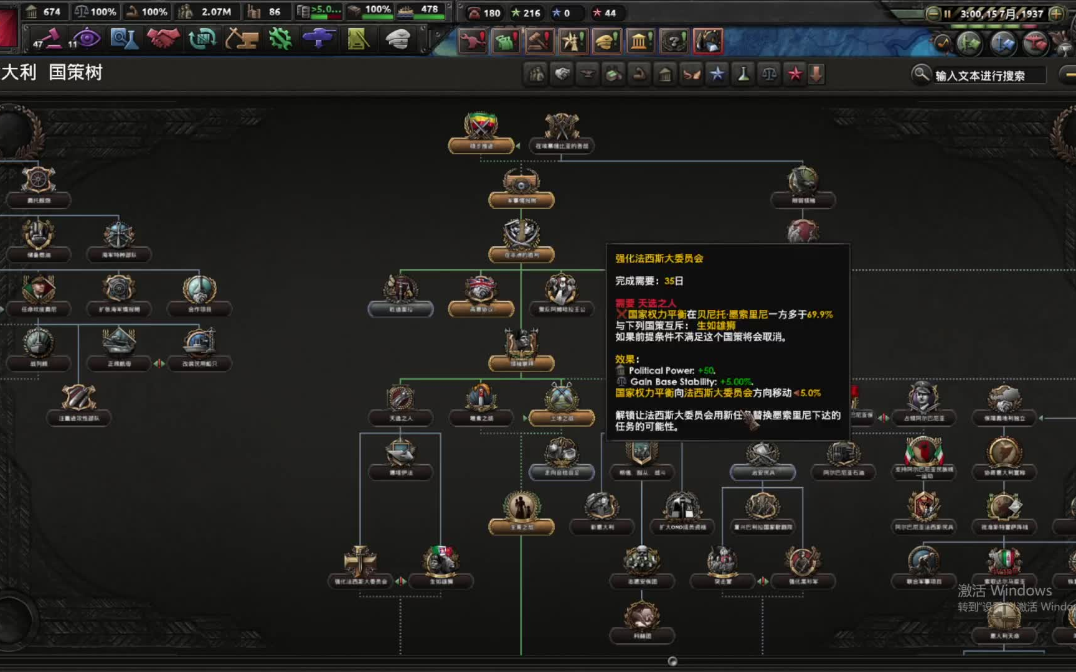
Task: Select the 海军特种部队 anchor focus
Action: point(119,241)
